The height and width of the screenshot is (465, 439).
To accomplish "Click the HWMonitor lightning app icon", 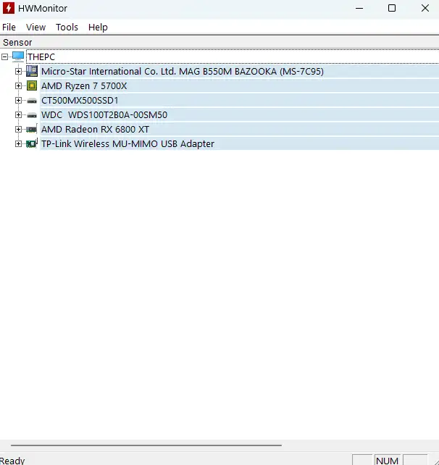I will 8,8.
